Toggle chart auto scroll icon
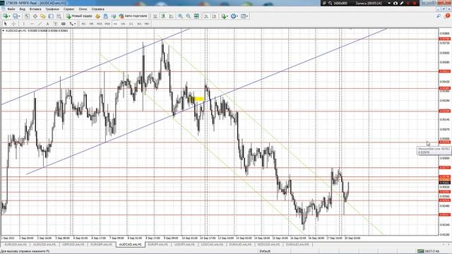 [206, 16]
